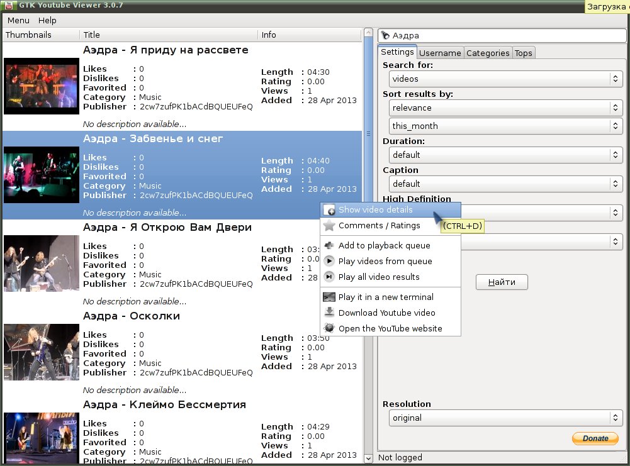The width and height of the screenshot is (630, 466).
Task: Switch to the Username tab
Action: click(440, 53)
